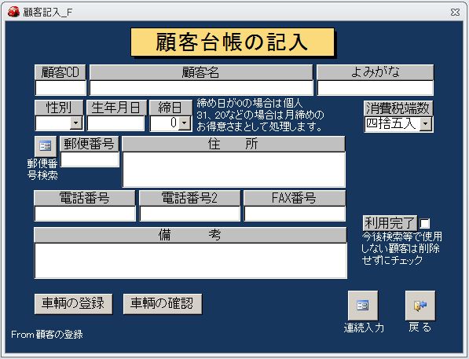The image size is (469, 359).
Task: Focus the 郵便番号 input field
Action: point(90,159)
